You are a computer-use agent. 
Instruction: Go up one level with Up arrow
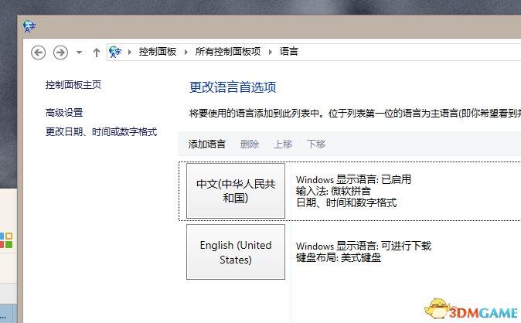click(97, 53)
